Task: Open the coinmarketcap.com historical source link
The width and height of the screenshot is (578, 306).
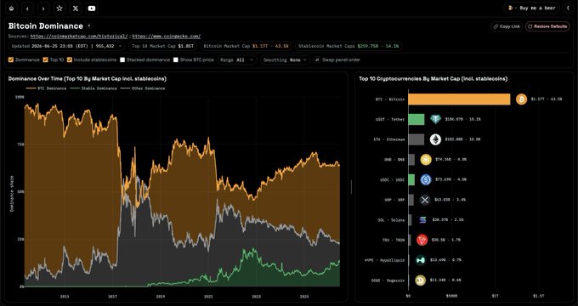Action: [x=79, y=37]
